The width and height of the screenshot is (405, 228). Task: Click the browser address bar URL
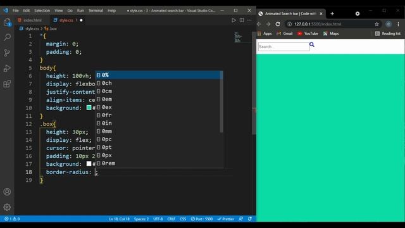click(318, 24)
